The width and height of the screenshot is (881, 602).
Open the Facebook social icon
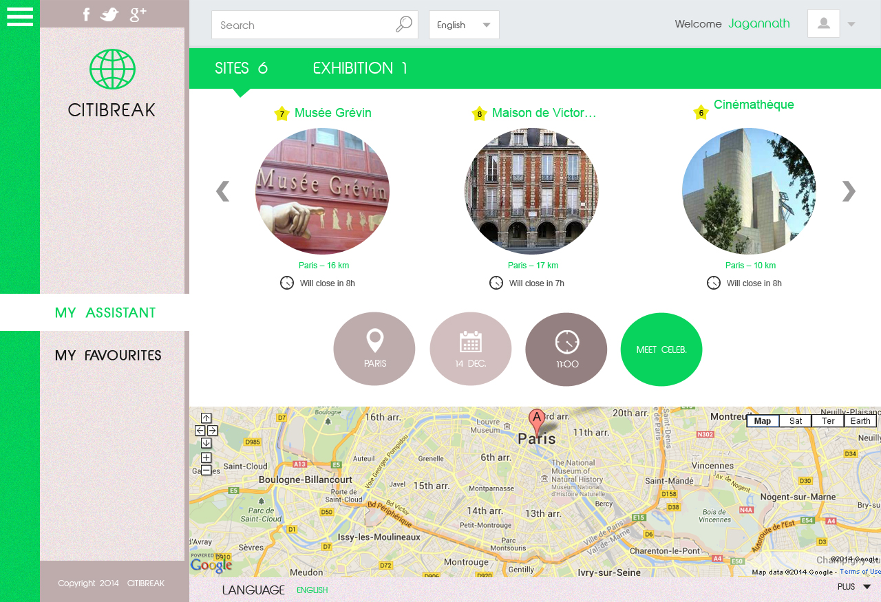pyautogui.click(x=86, y=14)
